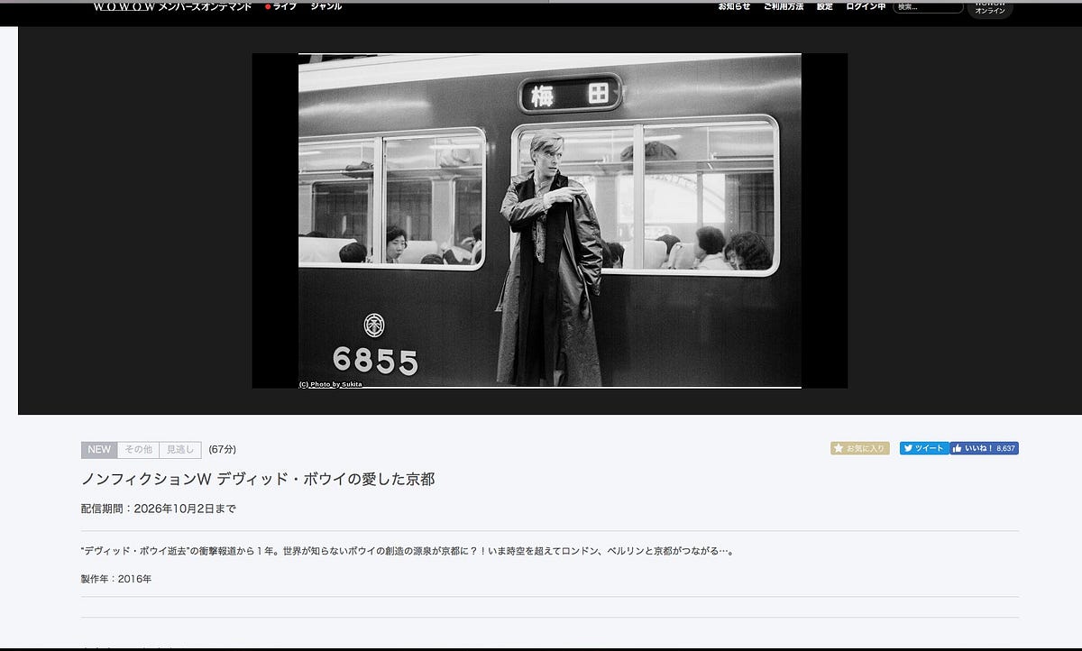Select the text 製作年：2016年
The image size is (1082, 651).
pyautogui.click(x=116, y=579)
